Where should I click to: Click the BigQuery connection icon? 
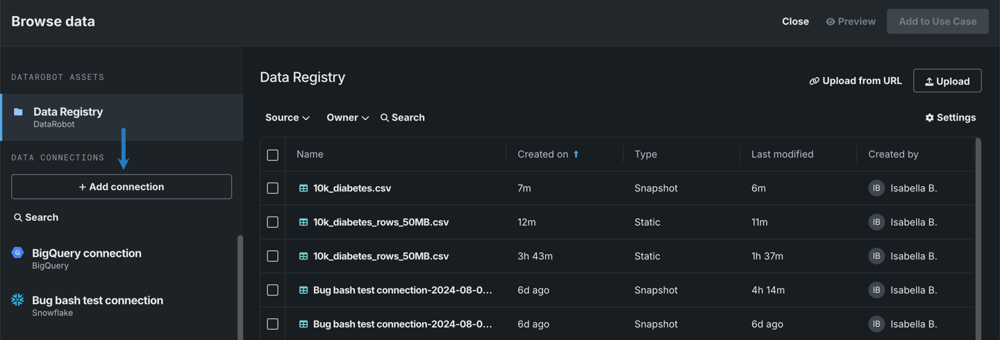click(x=18, y=253)
